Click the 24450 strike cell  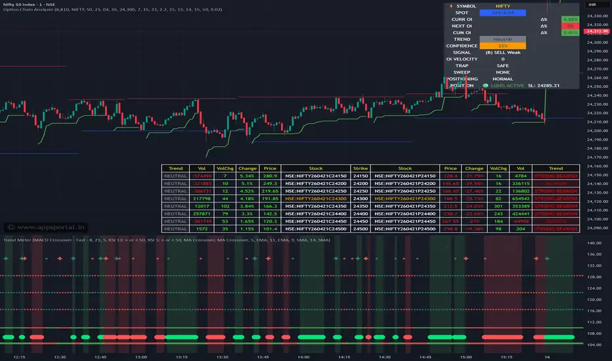pyautogui.click(x=361, y=221)
